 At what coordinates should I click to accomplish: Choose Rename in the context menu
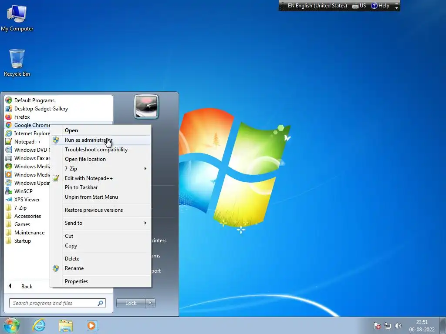point(101,268)
